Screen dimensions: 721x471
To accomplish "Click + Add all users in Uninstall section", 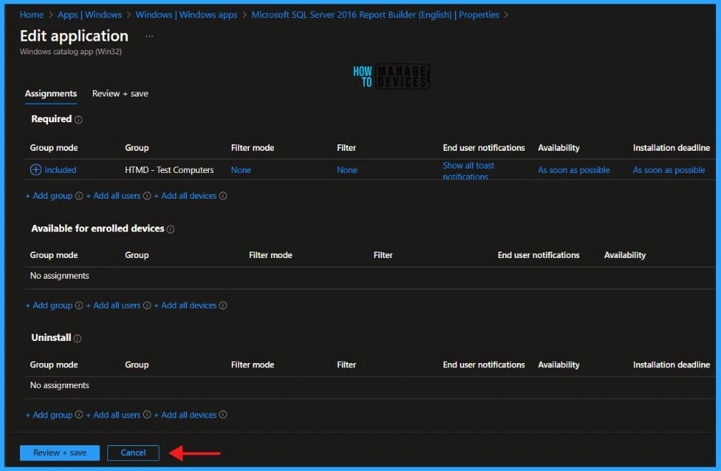I will 113,415.
